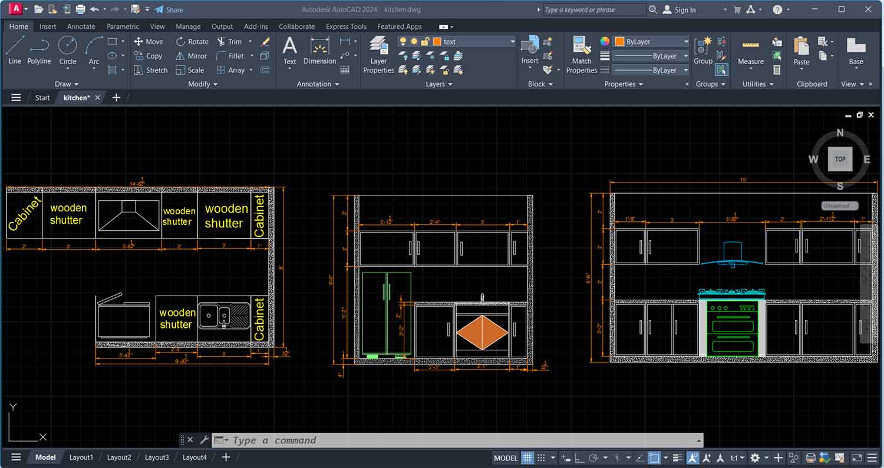Select the Line drawing tool
The width and height of the screenshot is (884, 468).
(15, 46)
